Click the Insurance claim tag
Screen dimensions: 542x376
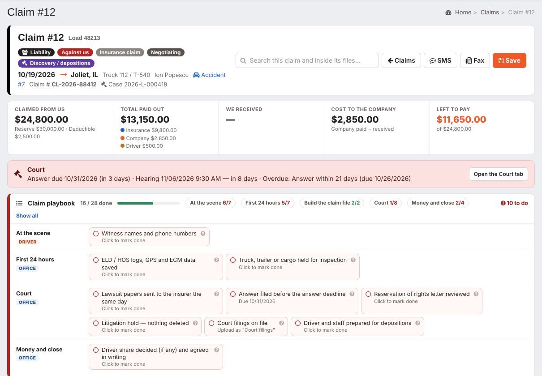coord(120,52)
